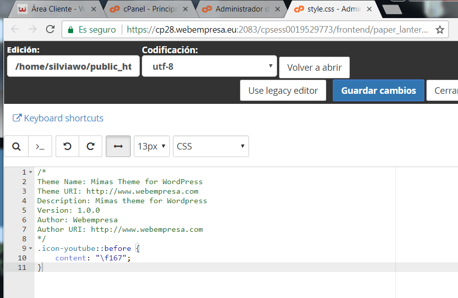458x298 pixels.
Task: Go back in browser history
Action: [15, 29]
